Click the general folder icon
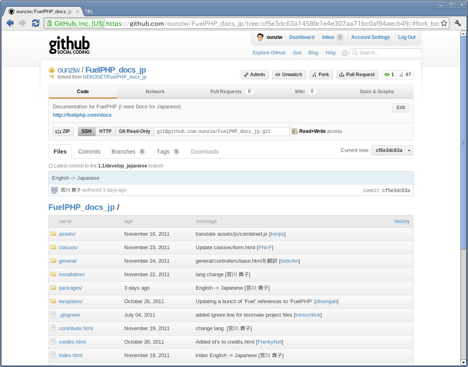The height and width of the screenshot is (367, 468). (53, 261)
